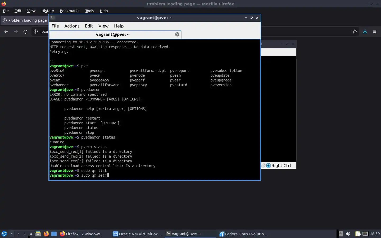Click the site information icon in URL bar
The image size is (381, 238).
[x=36, y=31]
